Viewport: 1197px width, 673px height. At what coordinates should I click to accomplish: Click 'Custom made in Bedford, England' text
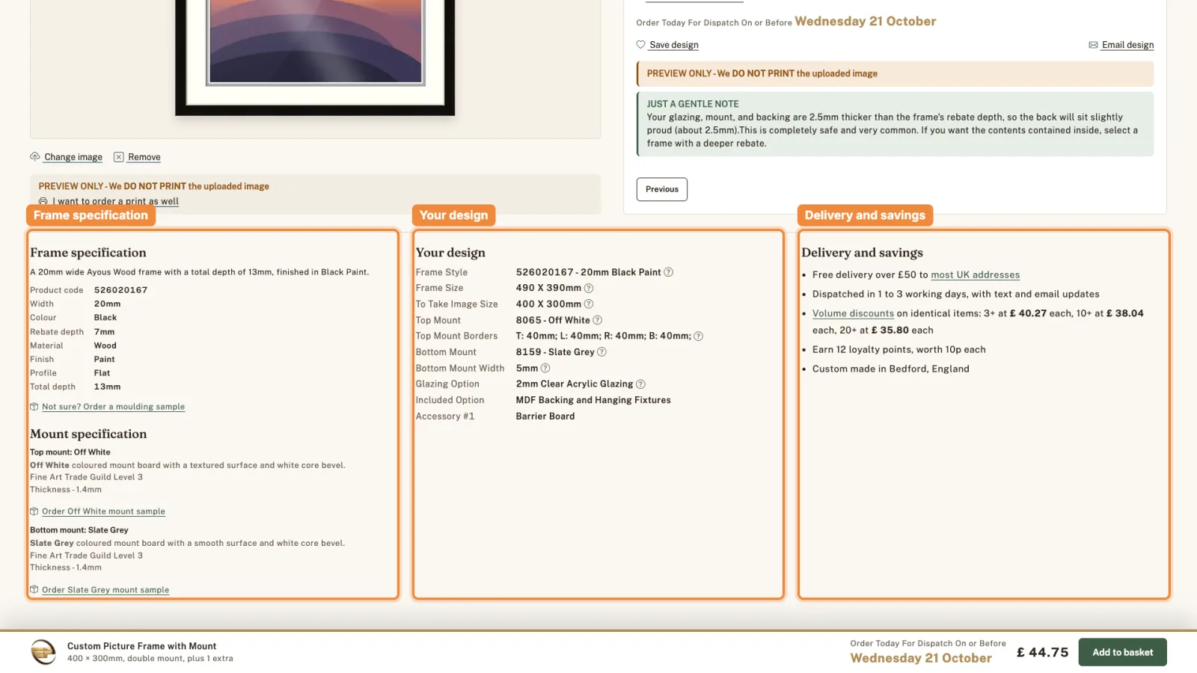[x=890, y=369]
